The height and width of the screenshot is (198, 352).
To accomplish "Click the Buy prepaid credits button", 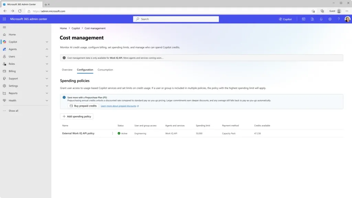I will [83, 106].
